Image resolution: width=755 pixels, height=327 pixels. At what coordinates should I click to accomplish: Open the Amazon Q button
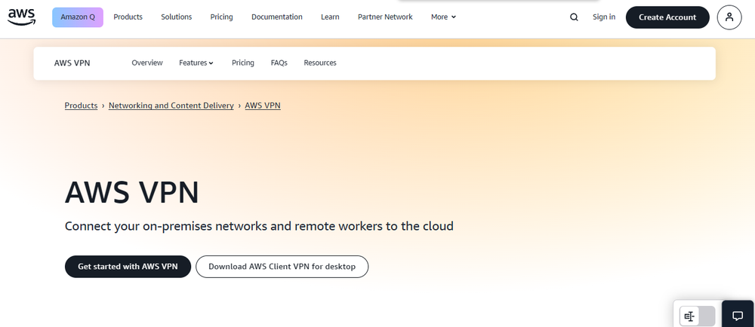tap(78, 17)
